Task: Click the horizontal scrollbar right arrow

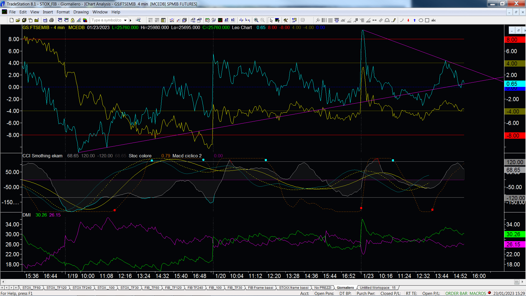Action: click(523, 282)
